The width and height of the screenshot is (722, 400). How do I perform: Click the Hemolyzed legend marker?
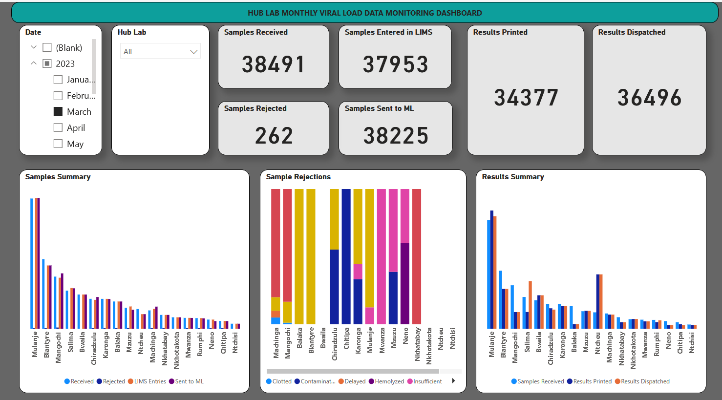click(372, 381)
